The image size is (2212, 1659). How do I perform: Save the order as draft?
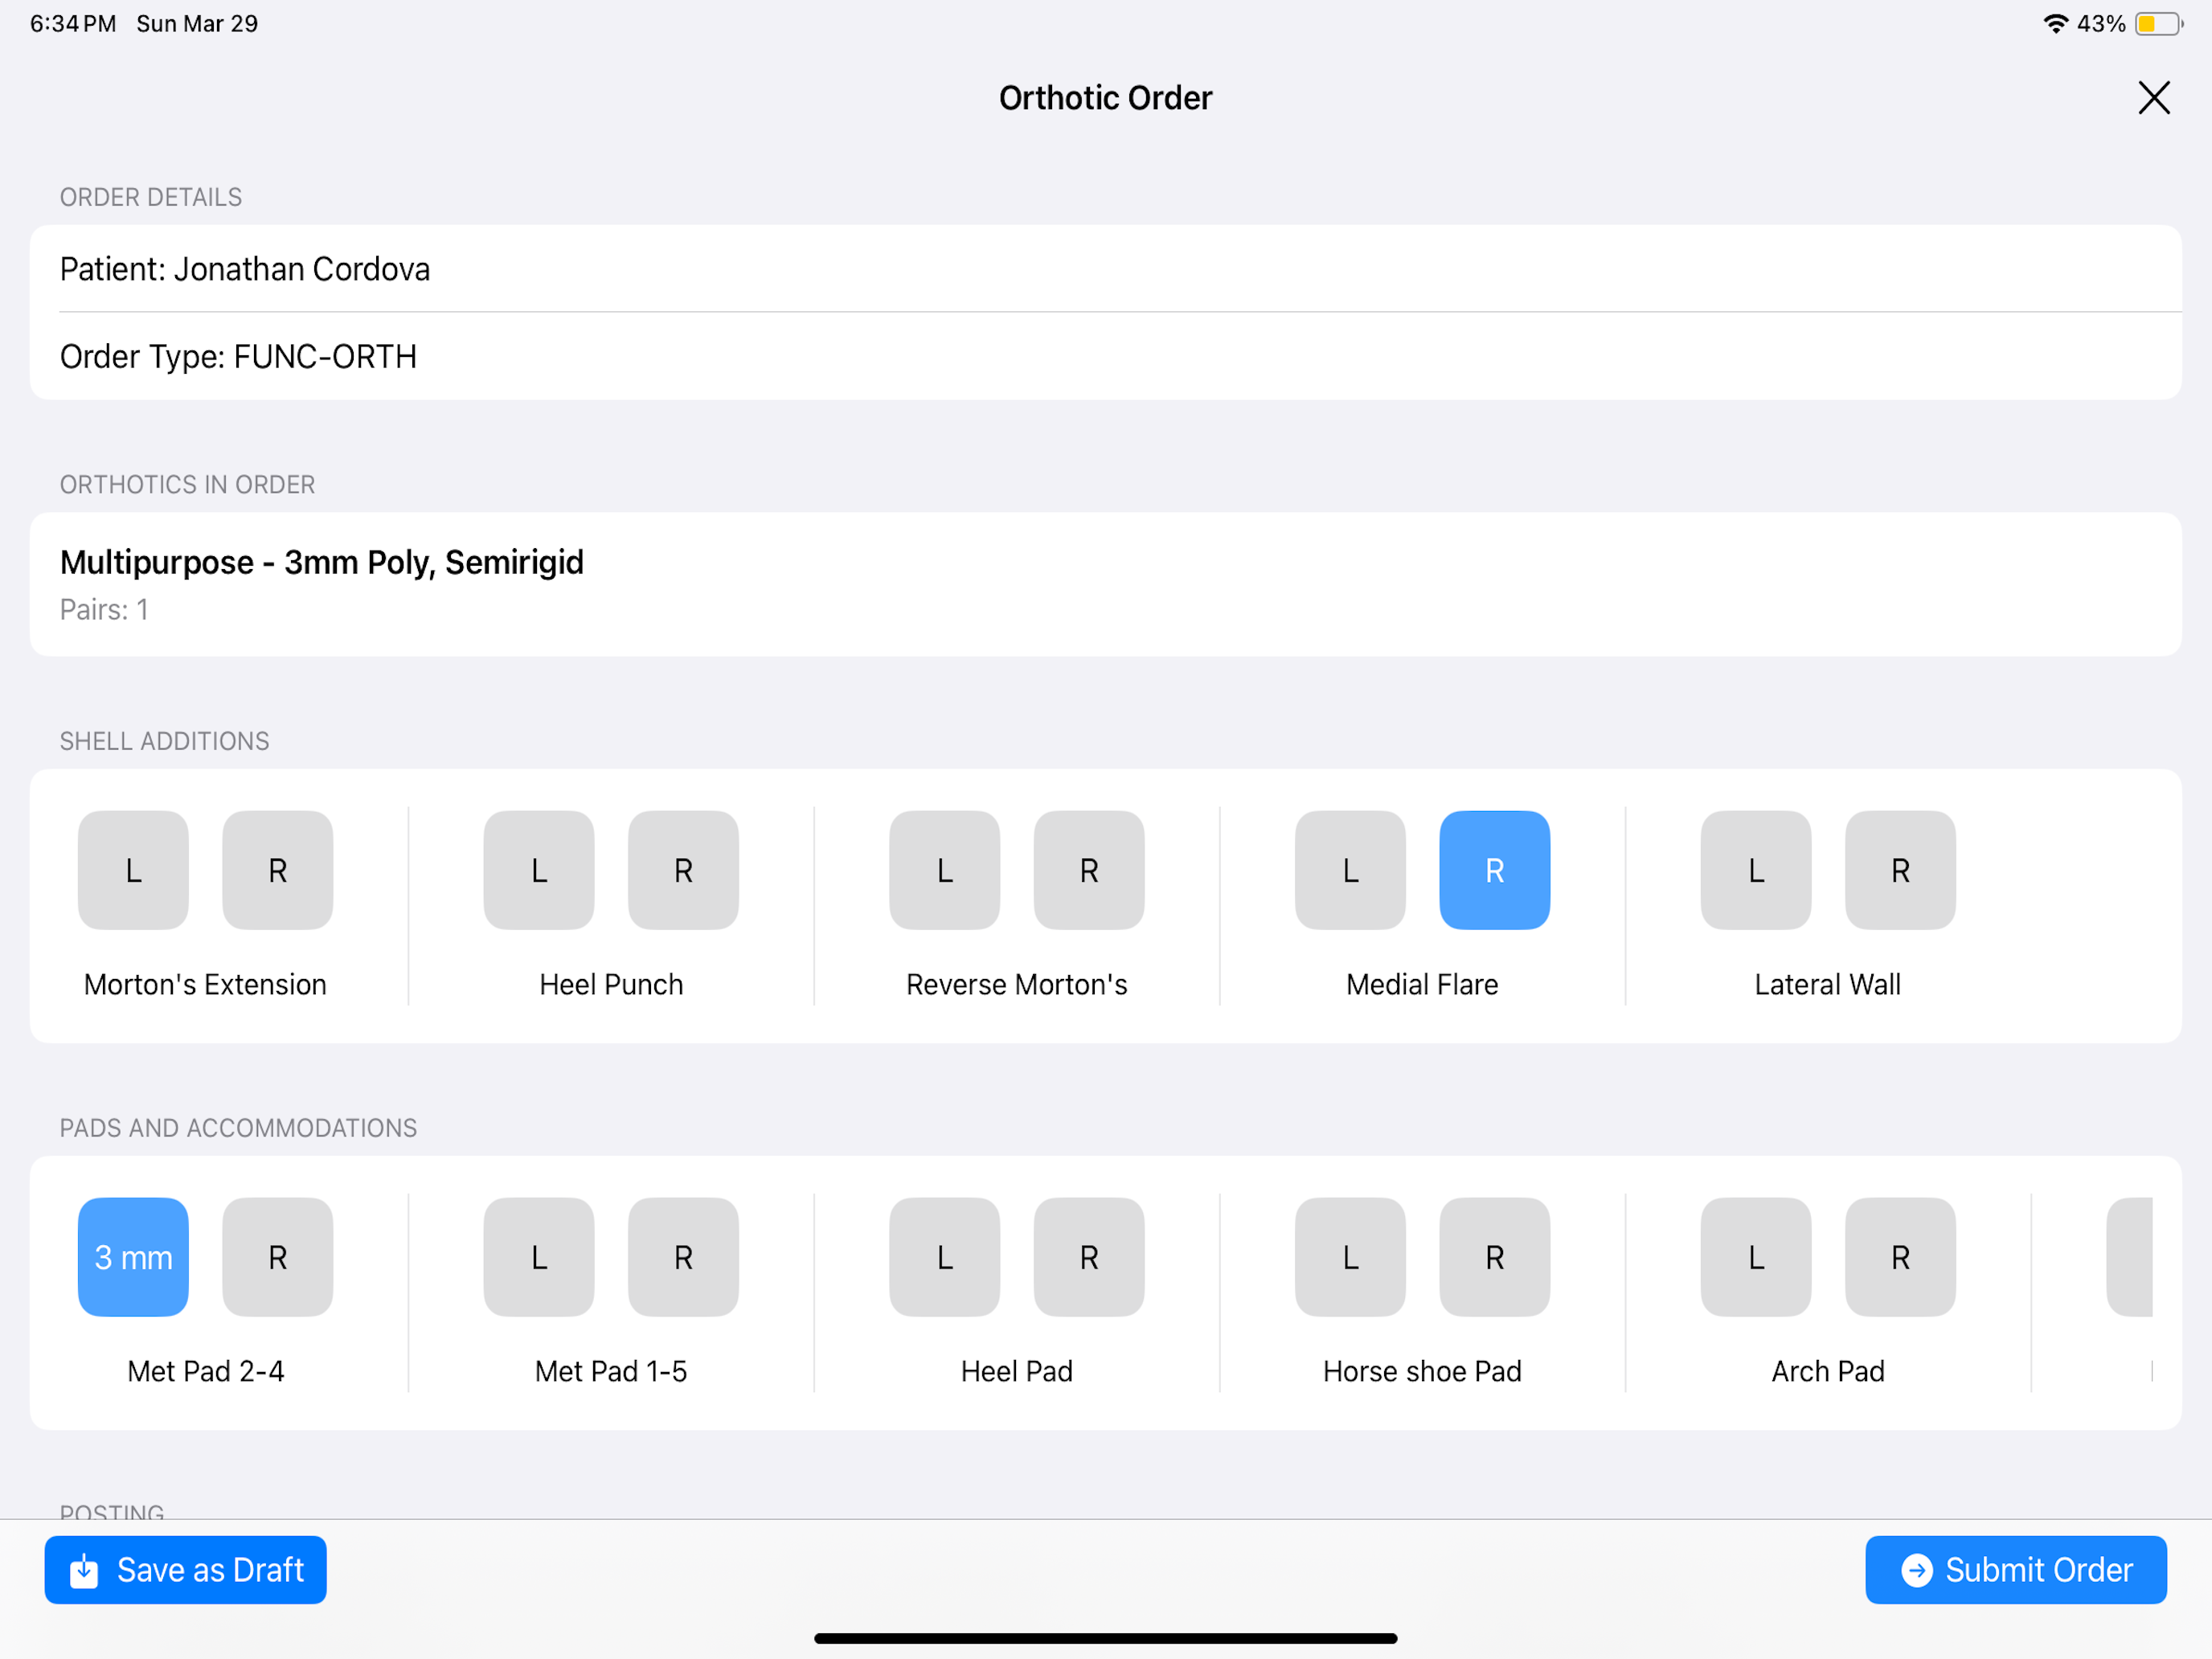pyautogui.click(x=185, y=1570)
